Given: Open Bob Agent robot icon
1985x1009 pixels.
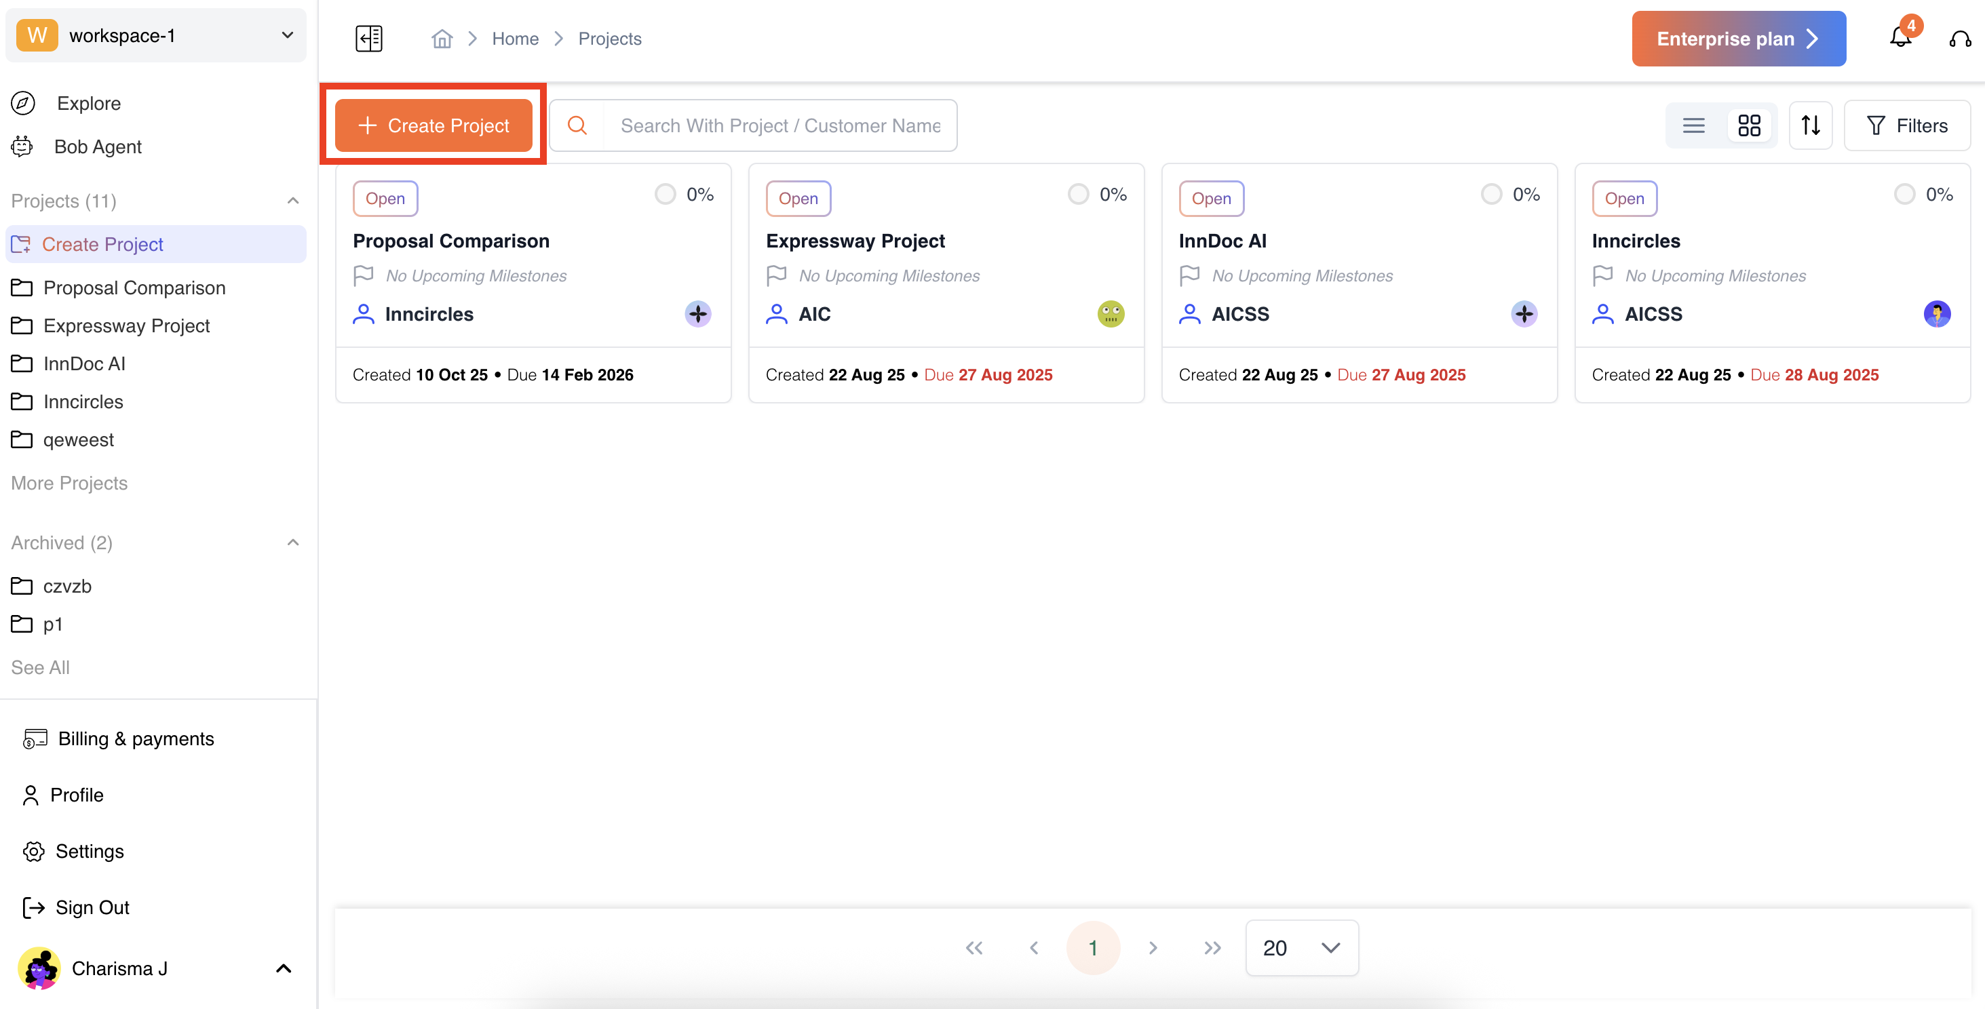Looking at the screenshot, I should click(22, 146).
